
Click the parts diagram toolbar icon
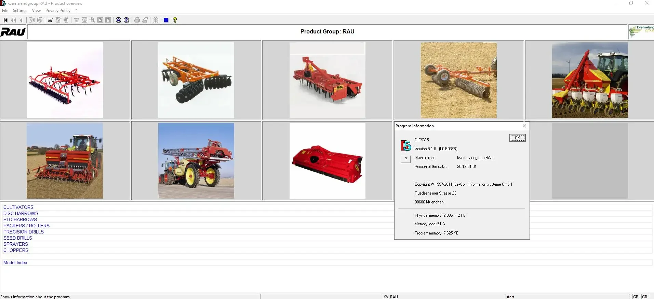84,20
